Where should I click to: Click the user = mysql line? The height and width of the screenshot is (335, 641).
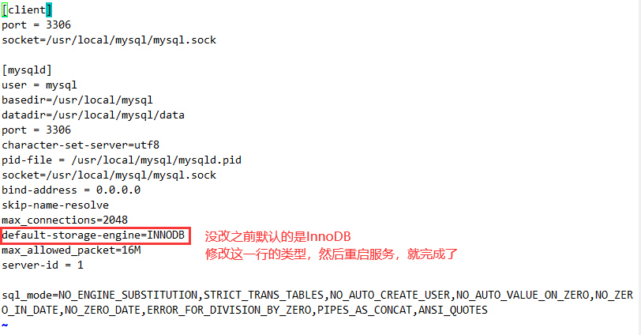pyautogui.click(x=39, y=85)
